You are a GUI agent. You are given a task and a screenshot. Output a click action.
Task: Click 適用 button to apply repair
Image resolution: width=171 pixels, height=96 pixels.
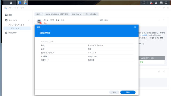[128, 92]
